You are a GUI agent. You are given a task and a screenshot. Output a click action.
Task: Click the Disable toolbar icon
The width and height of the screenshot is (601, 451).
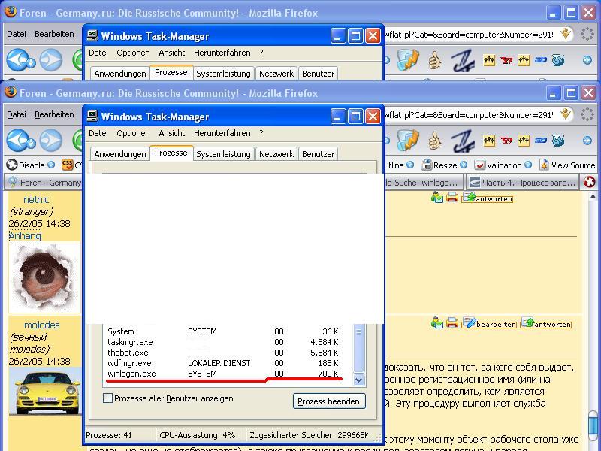click(12, 165)
